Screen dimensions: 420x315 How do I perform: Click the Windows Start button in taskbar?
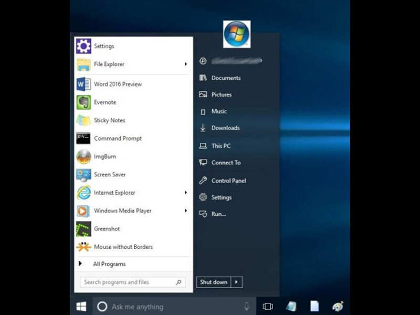click(81, 307)
